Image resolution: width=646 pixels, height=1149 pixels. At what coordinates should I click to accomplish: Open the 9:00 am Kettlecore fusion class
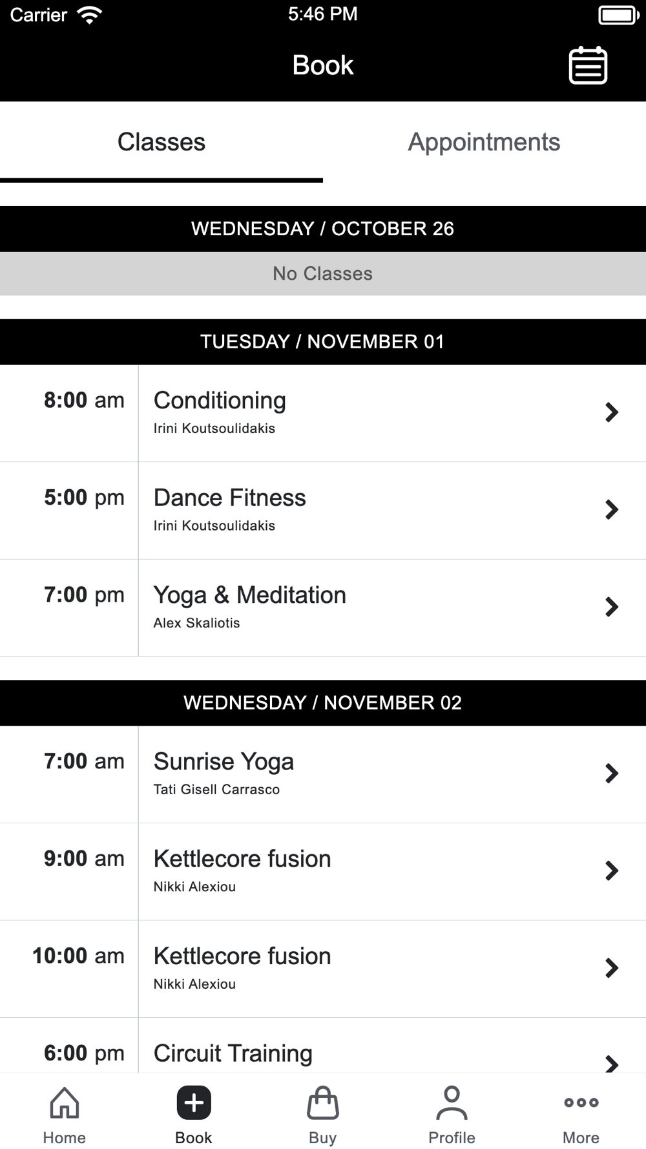pos(323,871)
